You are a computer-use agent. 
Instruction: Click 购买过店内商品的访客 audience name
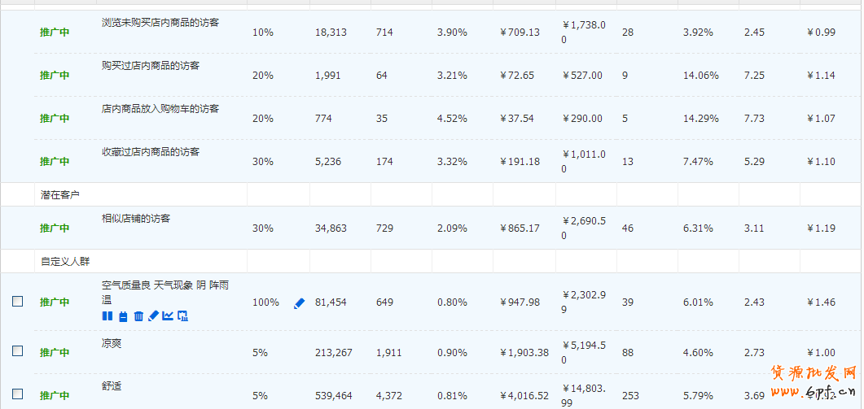click(151, 65)
